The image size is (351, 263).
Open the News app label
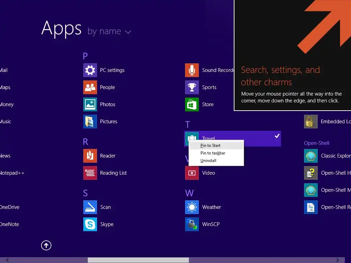[5, 156]
